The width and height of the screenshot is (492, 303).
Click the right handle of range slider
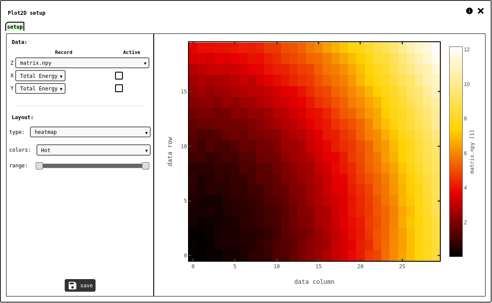pos(145,166)
